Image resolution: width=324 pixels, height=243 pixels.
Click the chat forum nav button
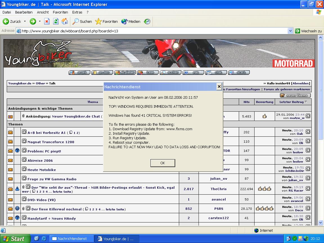[x=216, y=73]
